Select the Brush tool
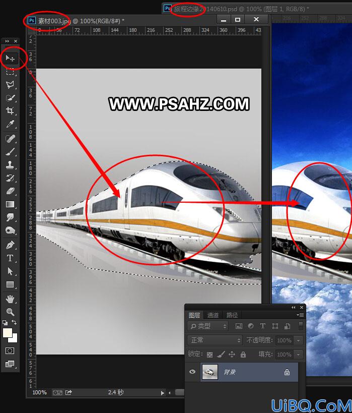The image size is (352, 413). tap(10, 152)
